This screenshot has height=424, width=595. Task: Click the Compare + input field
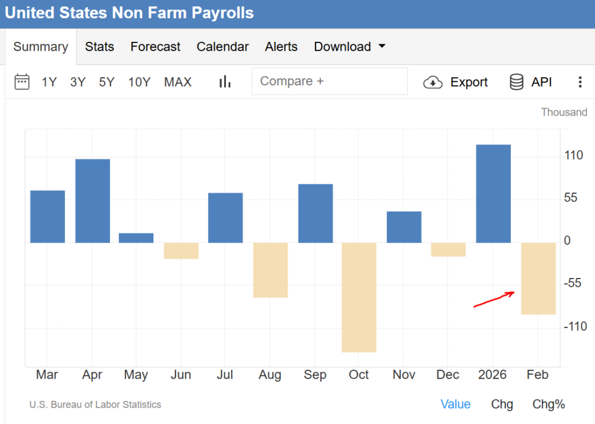[329, 81]
